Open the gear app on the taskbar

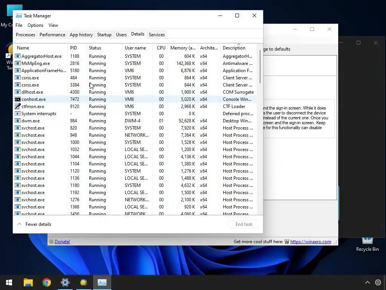pos(65,282)
